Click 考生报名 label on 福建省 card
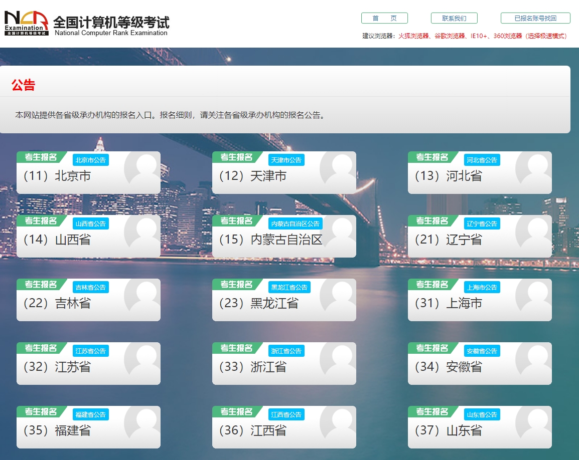This screenshot has height=460, width=579. (x=41, y=412)
